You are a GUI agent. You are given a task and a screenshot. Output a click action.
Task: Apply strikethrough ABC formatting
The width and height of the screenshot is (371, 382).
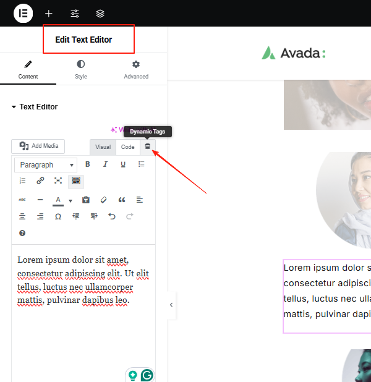click(22, 200)
